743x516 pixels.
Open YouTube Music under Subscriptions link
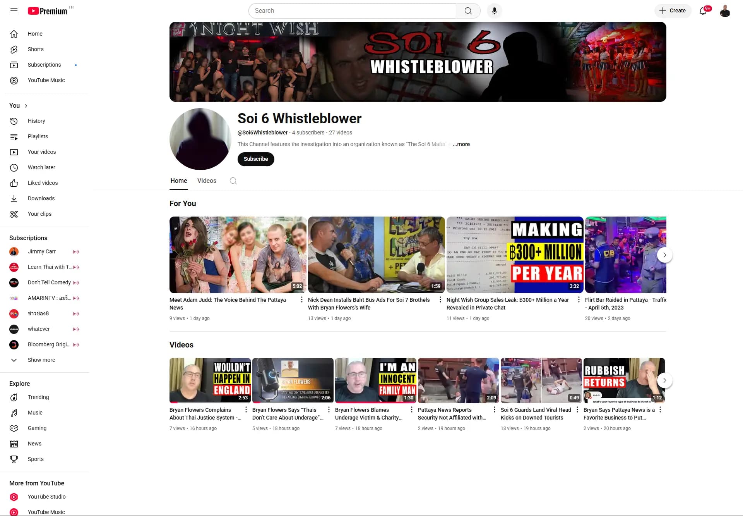[46, 80]
